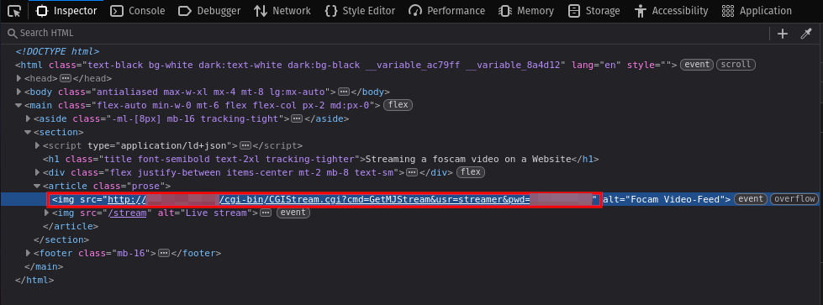
Task: Open the Performance tab
Action: (446, 10)
